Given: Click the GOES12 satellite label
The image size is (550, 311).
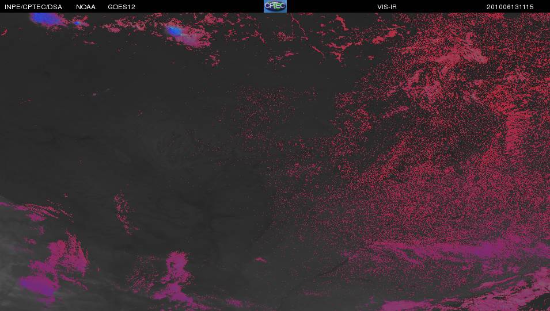Looking at the screenshot, I should 122,7.
